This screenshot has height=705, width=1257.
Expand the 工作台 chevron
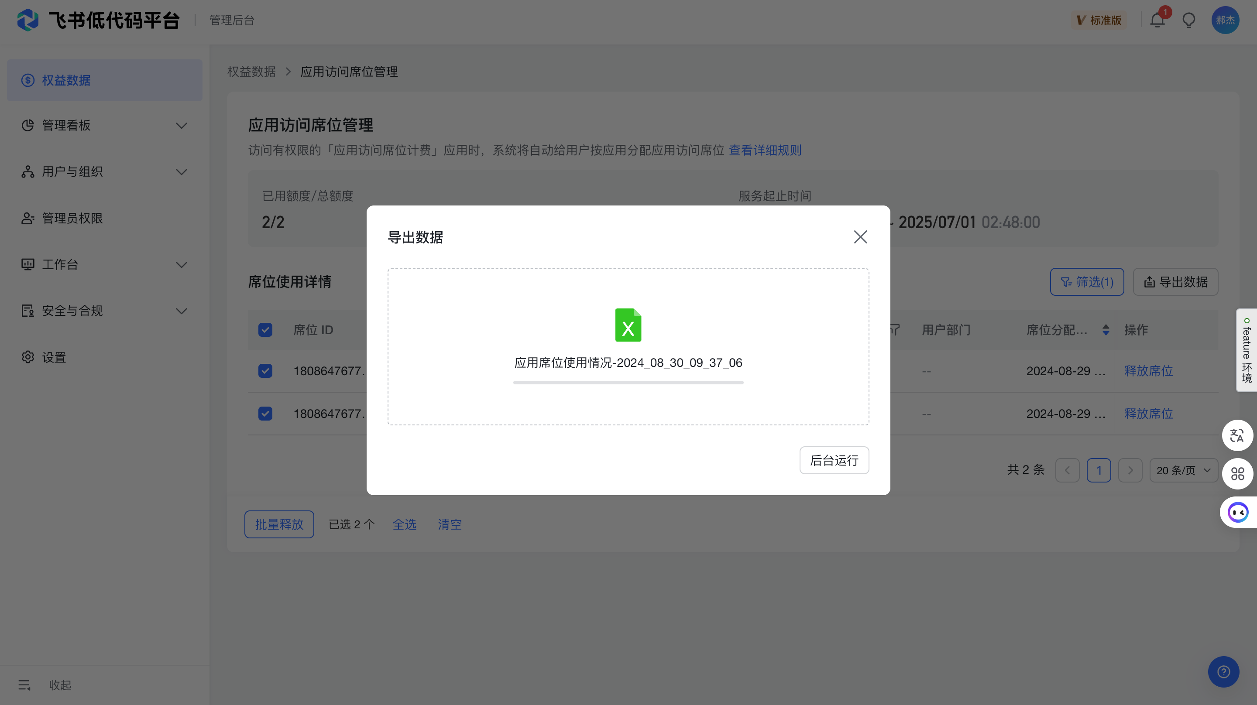pos(182,264)
